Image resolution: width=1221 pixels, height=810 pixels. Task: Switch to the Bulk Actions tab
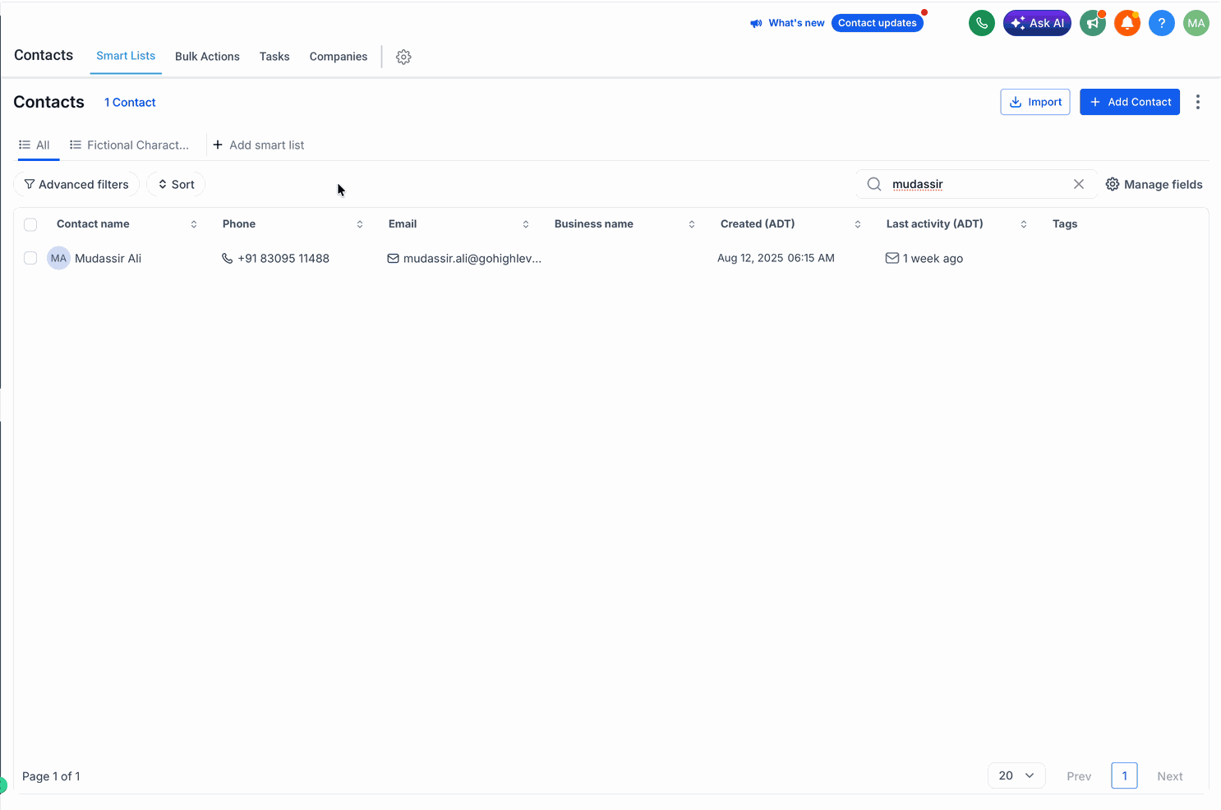(207, 57)
